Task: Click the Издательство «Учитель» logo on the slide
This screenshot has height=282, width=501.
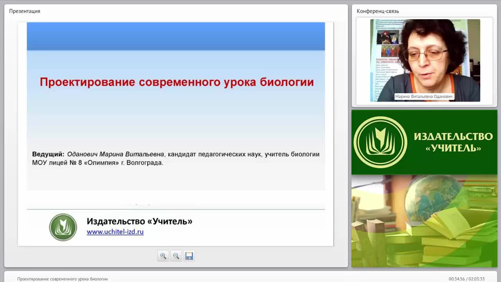Action: [63, 227]
